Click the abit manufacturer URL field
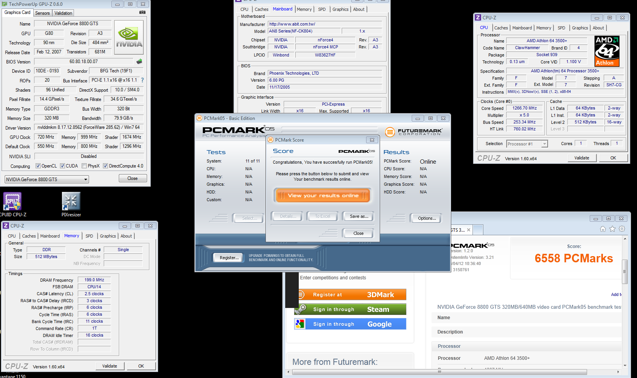The width and height of the screenshot is (637, 378). [x=325, y=24]
